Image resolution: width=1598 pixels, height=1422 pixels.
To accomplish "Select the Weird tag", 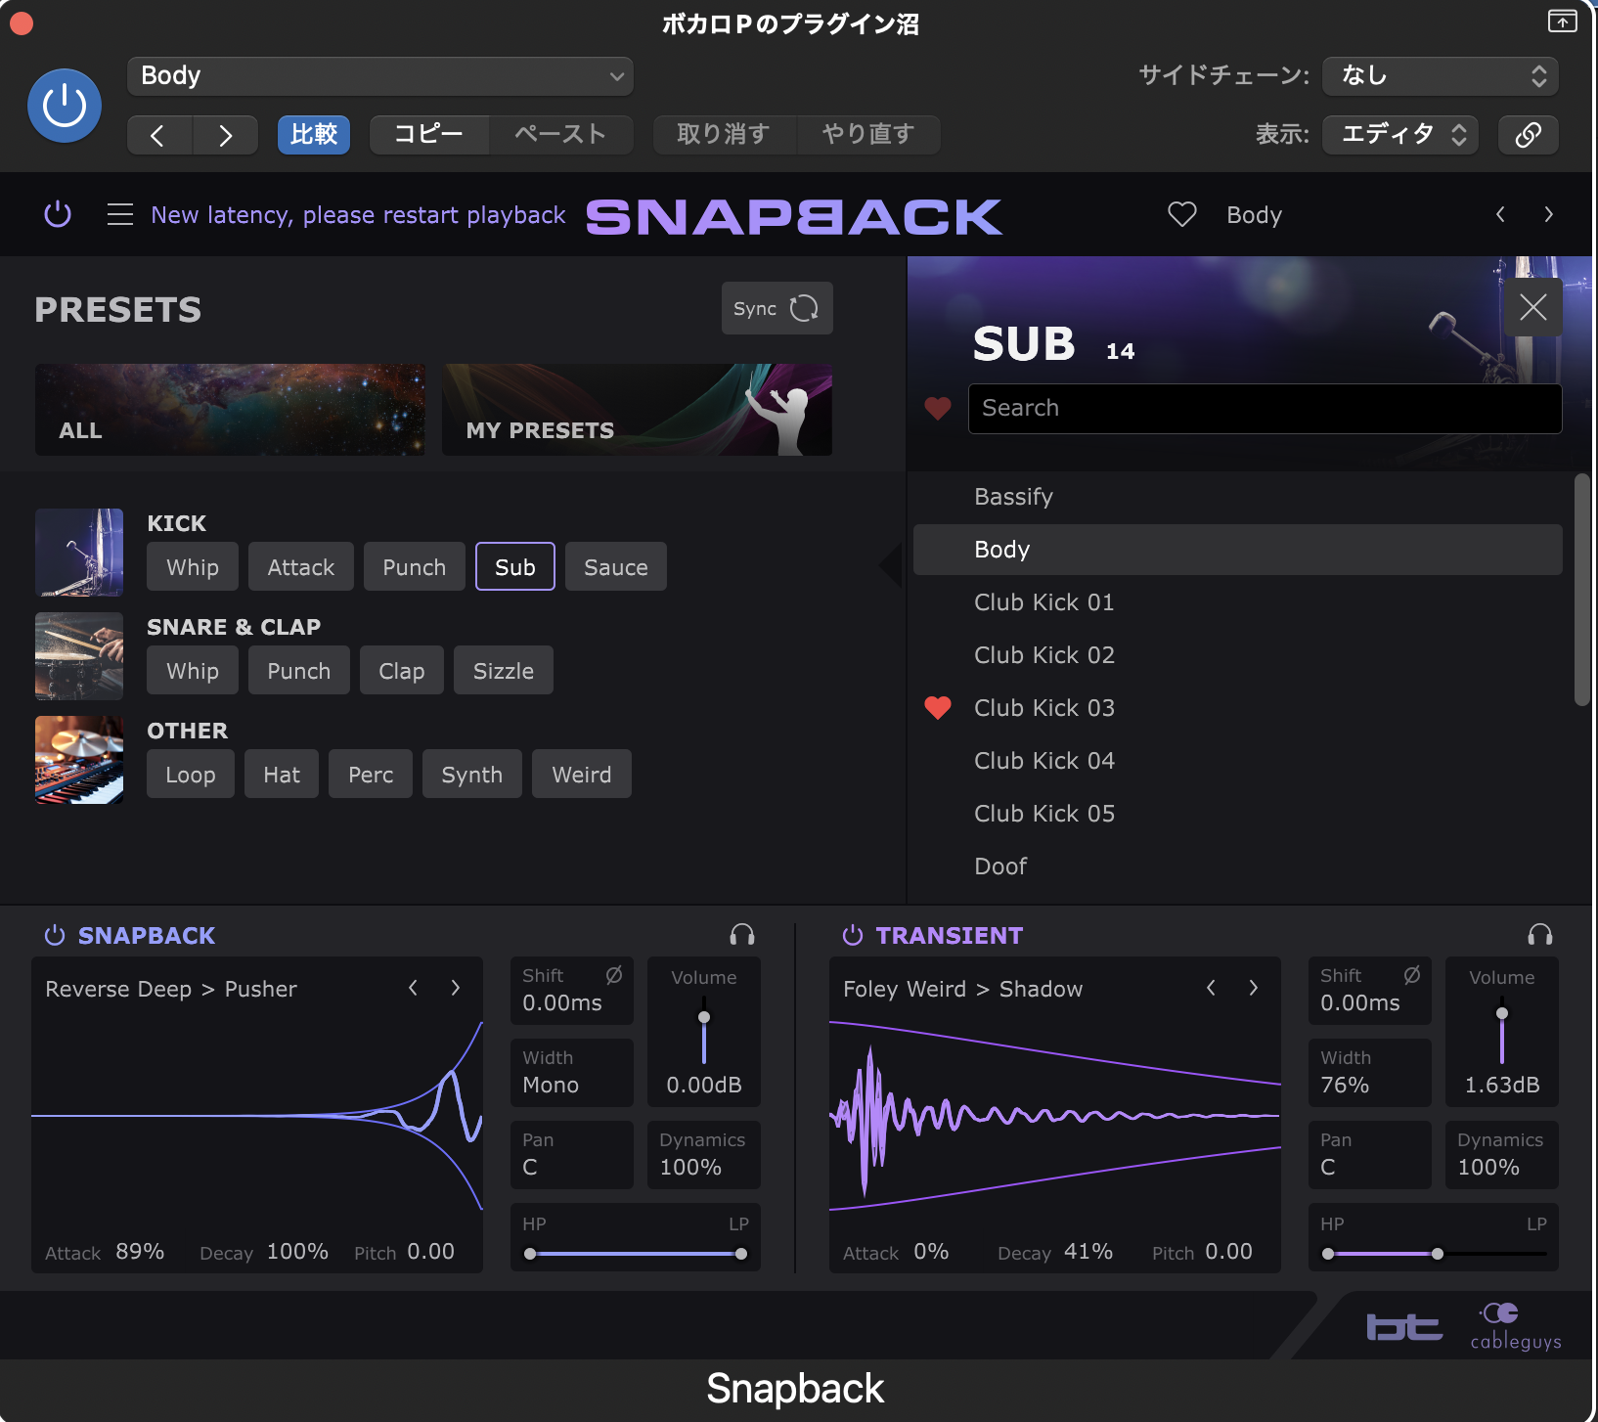I will point(582,775).
